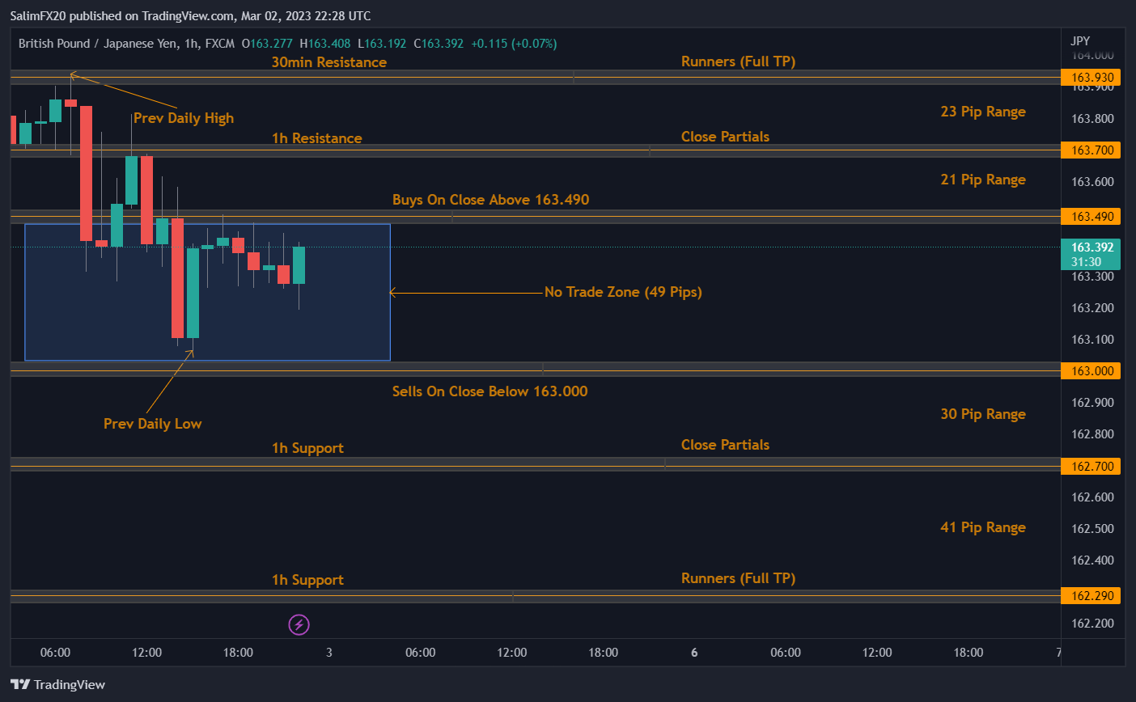The height and width of the screenshot is (702, 1136).
Task: Select the 163.700 price level label
Action: [1091, 150]
